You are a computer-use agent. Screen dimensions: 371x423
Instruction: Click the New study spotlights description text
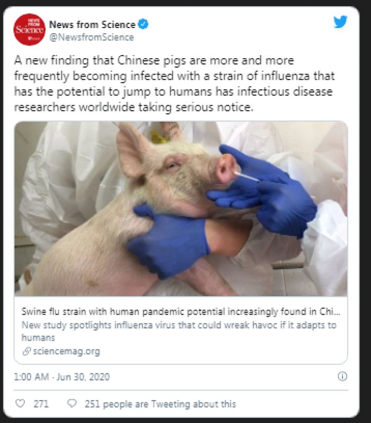tap(179, 331)
